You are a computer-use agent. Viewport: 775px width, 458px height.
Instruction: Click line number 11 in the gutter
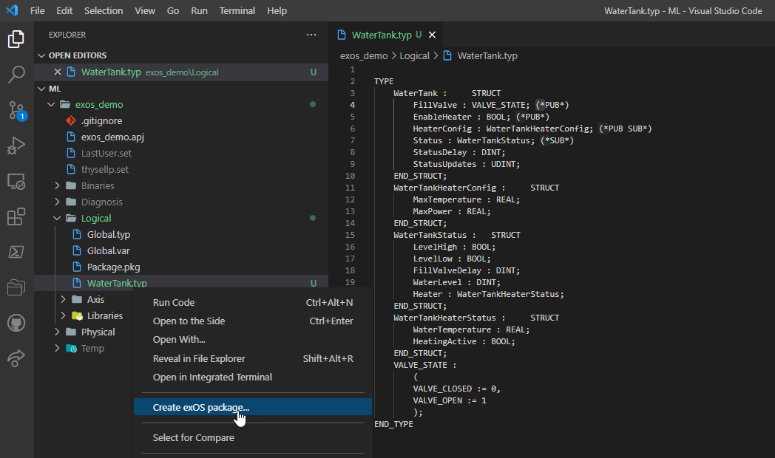point(350,188)
